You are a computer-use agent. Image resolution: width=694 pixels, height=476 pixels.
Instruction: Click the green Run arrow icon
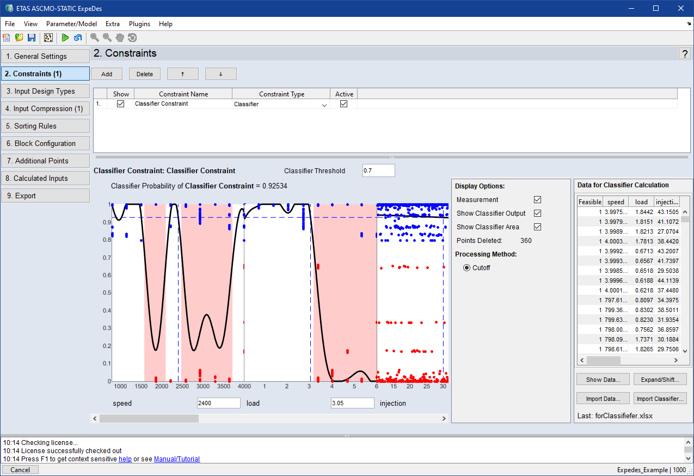coord(65,38)
